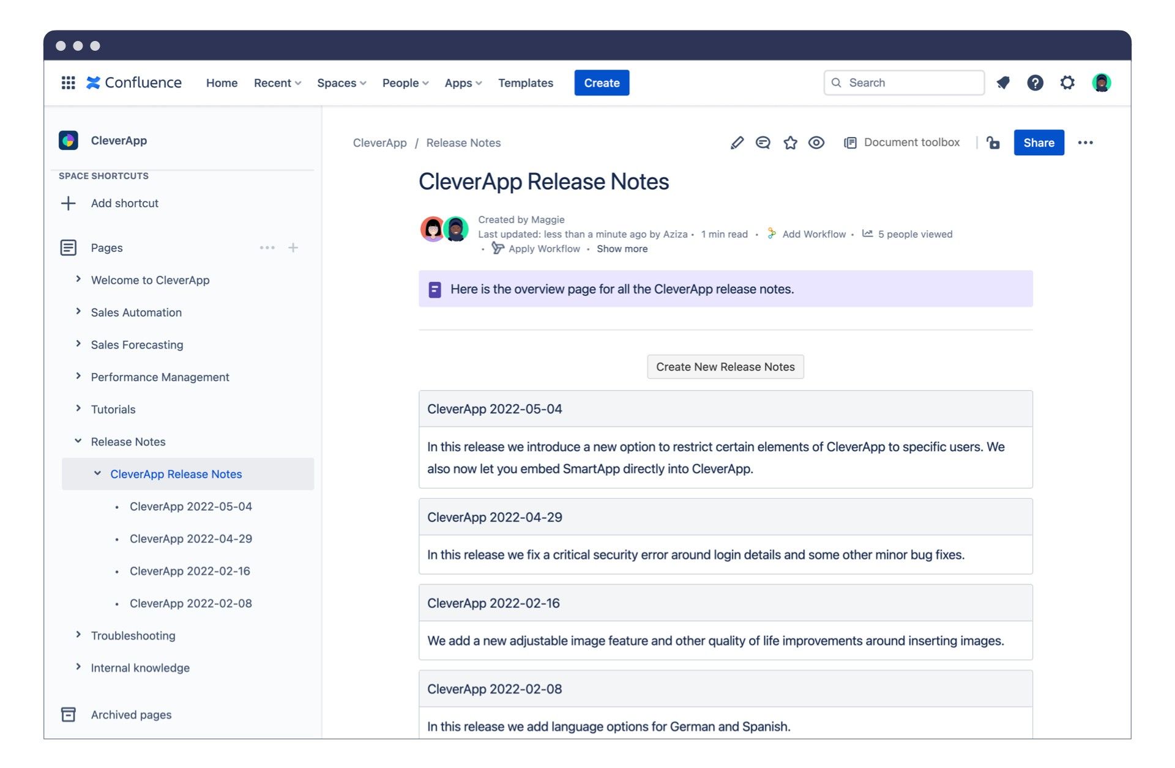Open page restrictions lock icon
Image resolution: width=1175 pixels, height=768 pixels.
click(993, 142)
